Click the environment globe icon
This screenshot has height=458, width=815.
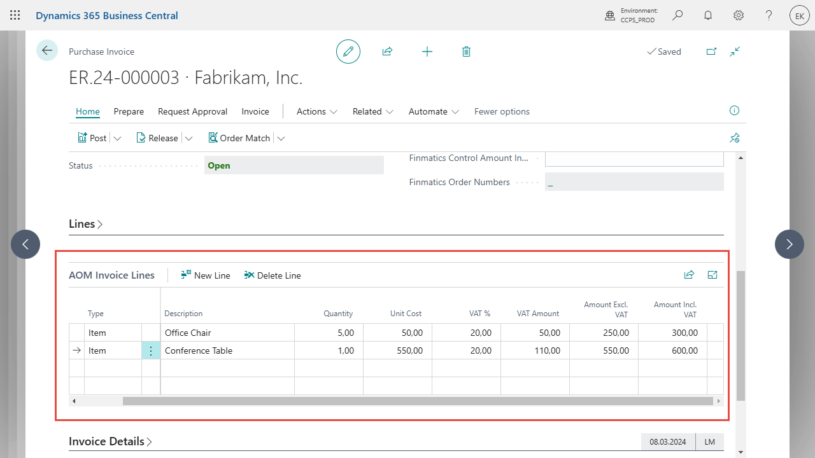pyautogui.click(x=610, y=16)
